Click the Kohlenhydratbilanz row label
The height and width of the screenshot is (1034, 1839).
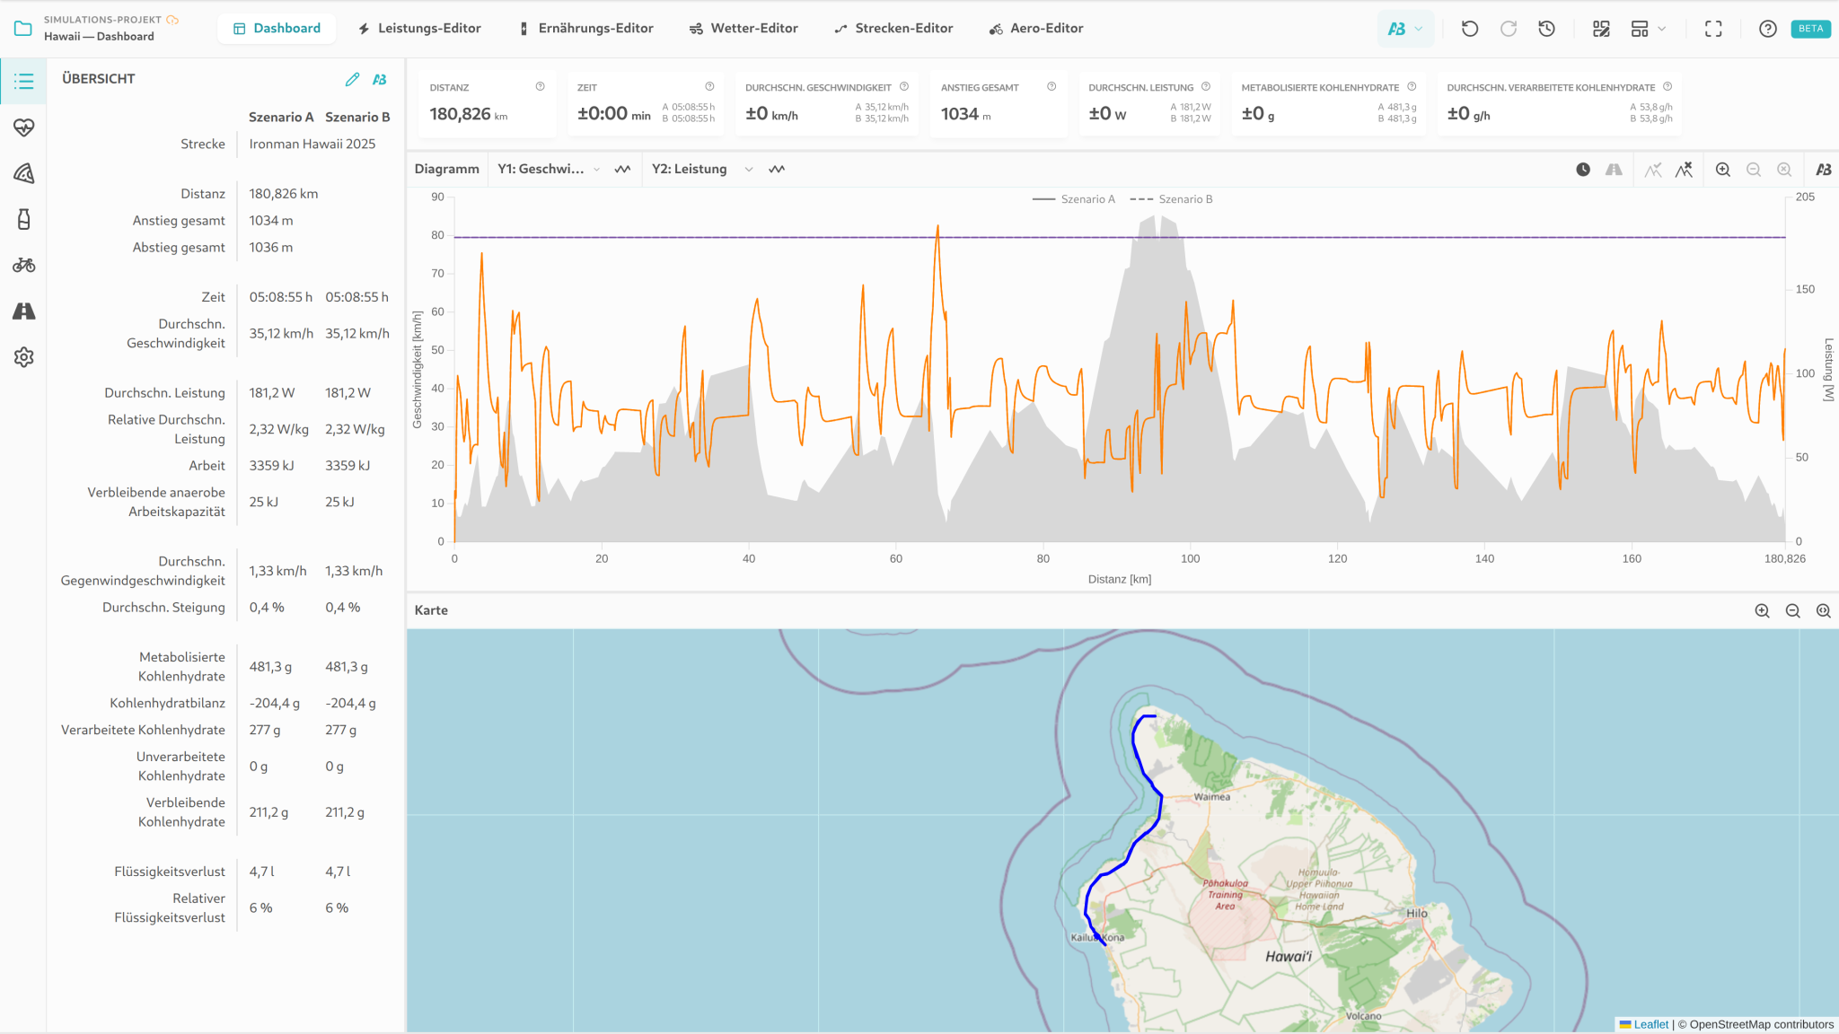pyautogui.click(x=168, y=704)
